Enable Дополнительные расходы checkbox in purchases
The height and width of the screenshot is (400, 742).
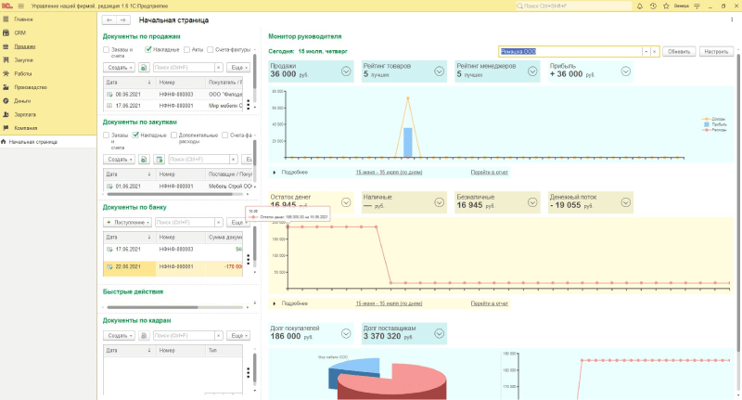coord(173,135)
